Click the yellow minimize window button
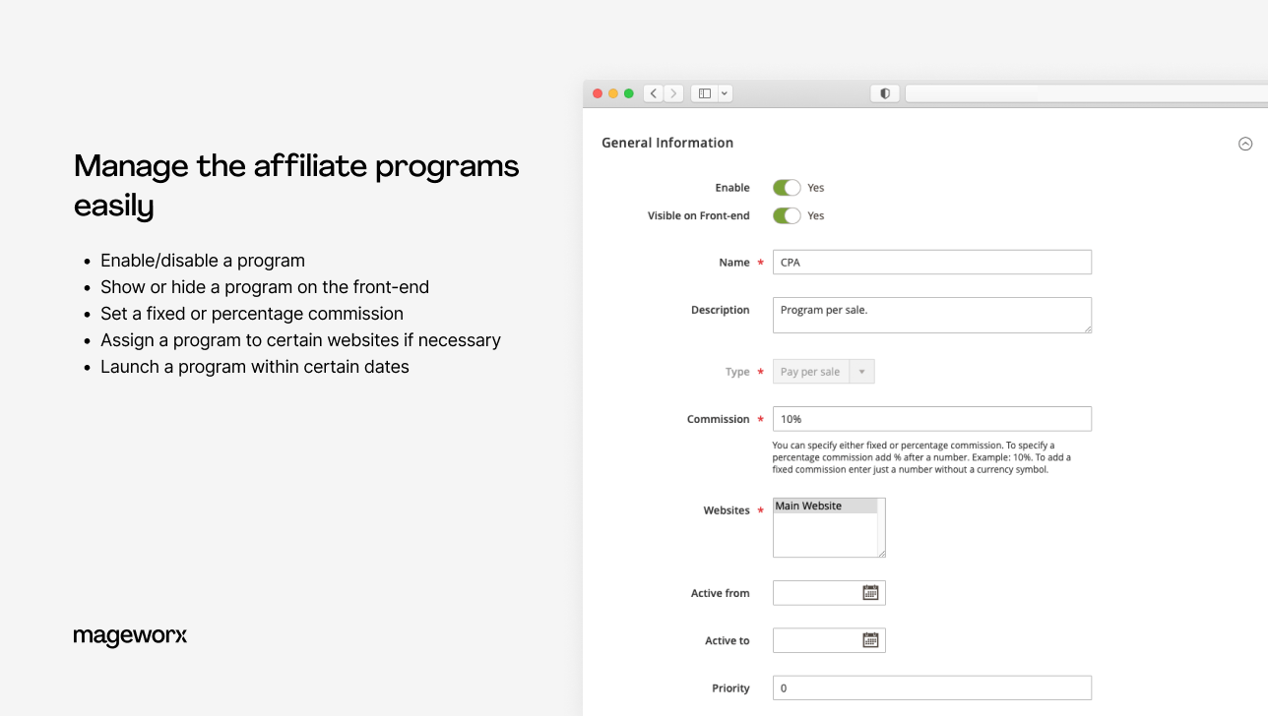The image size is (1268, 716). click(x=612, y=93)
